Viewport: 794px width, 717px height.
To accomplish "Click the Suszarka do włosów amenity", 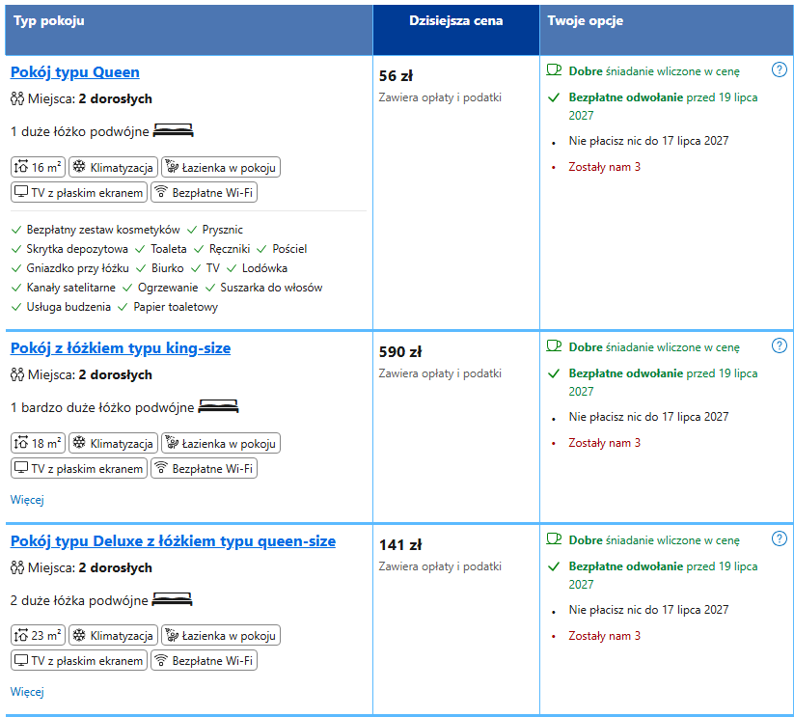I will coord(271,288).
